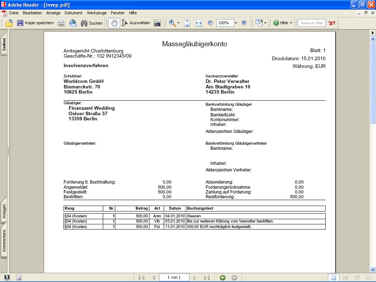Click the Druckdatum 15.01.2010 text

(299, 58)
